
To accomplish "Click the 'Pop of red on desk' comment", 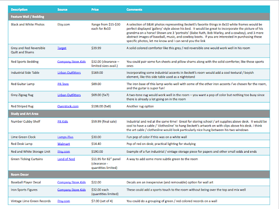I will 161,144.
